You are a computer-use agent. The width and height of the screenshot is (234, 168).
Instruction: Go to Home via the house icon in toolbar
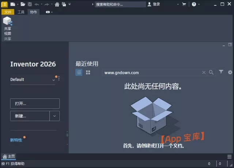tap(57, 4)
